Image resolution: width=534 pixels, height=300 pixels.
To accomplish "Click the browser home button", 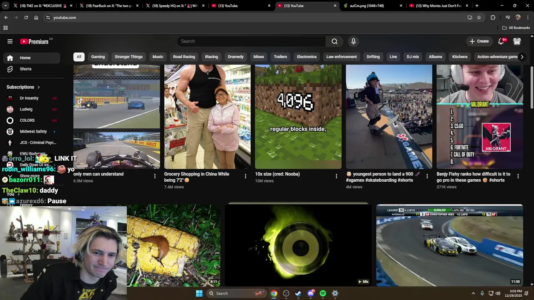I will [x=36, y=17].
